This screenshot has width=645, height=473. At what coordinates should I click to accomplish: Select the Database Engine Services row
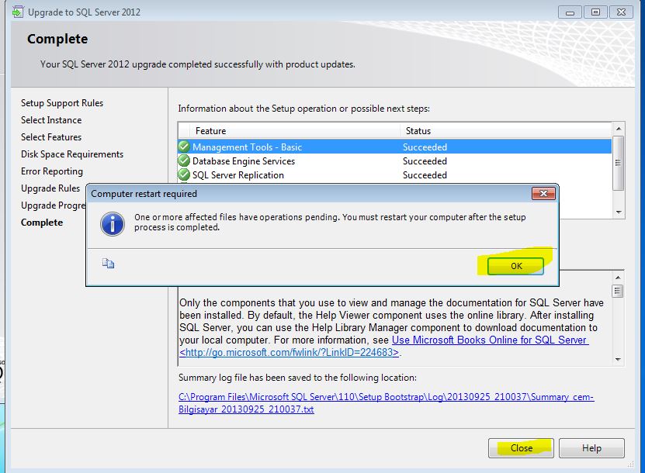pos(394,161)
